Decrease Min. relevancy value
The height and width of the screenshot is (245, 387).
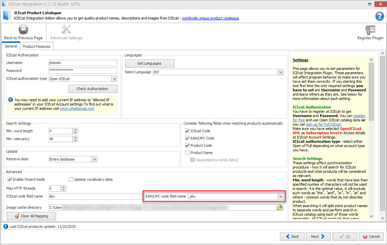[75, 140]
